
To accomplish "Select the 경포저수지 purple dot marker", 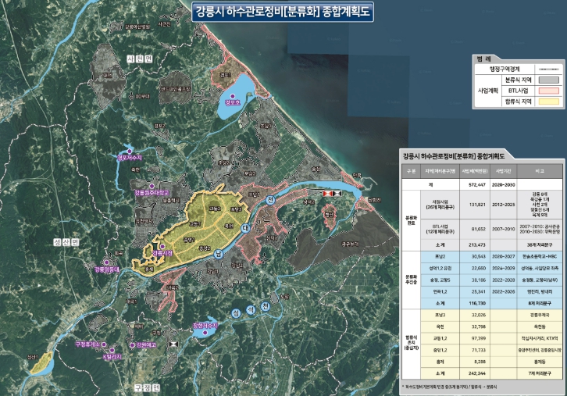I will (x=130, y=152).
